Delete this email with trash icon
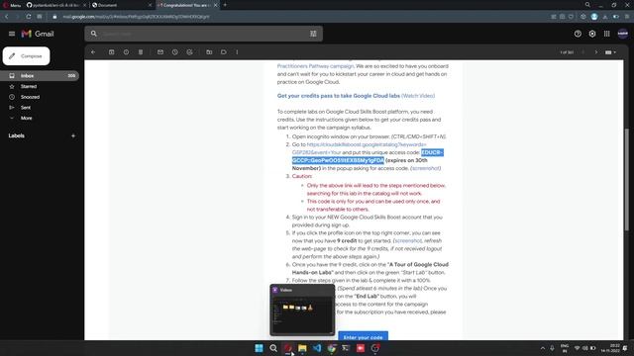 click(141, 52)
